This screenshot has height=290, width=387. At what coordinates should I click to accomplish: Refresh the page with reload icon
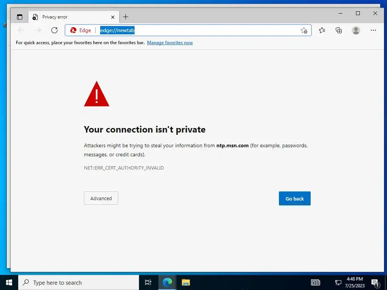tap(54, 30)
